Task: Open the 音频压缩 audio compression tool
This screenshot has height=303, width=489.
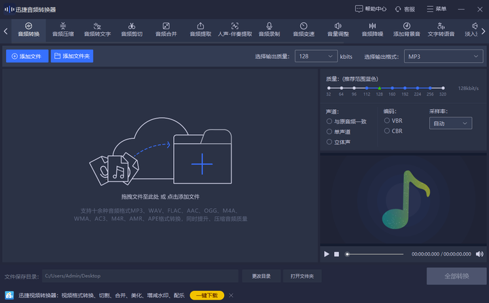Action: 63,30
